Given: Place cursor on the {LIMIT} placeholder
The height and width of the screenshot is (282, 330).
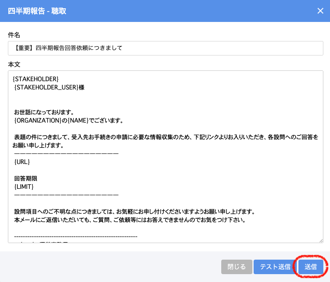Looking at the screenshot, I should 24,187.
